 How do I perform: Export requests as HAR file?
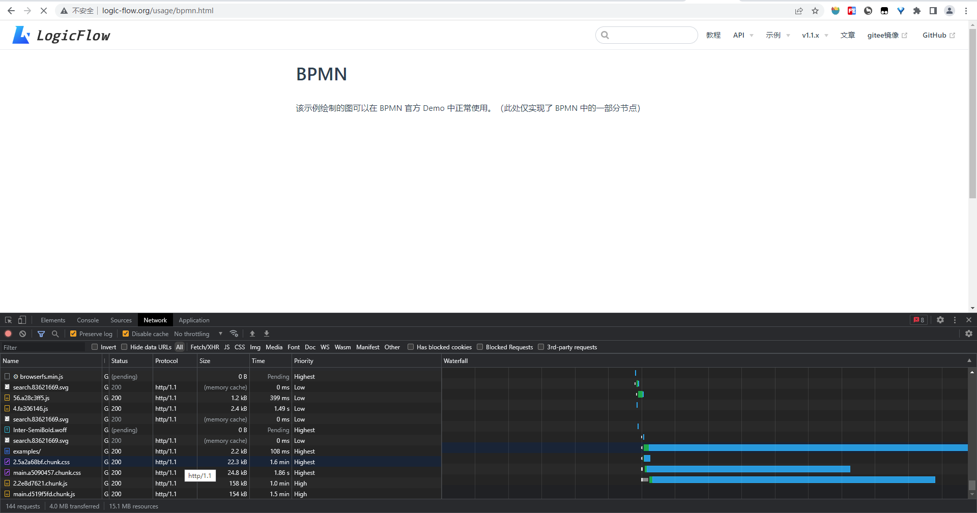pos(267,334)
